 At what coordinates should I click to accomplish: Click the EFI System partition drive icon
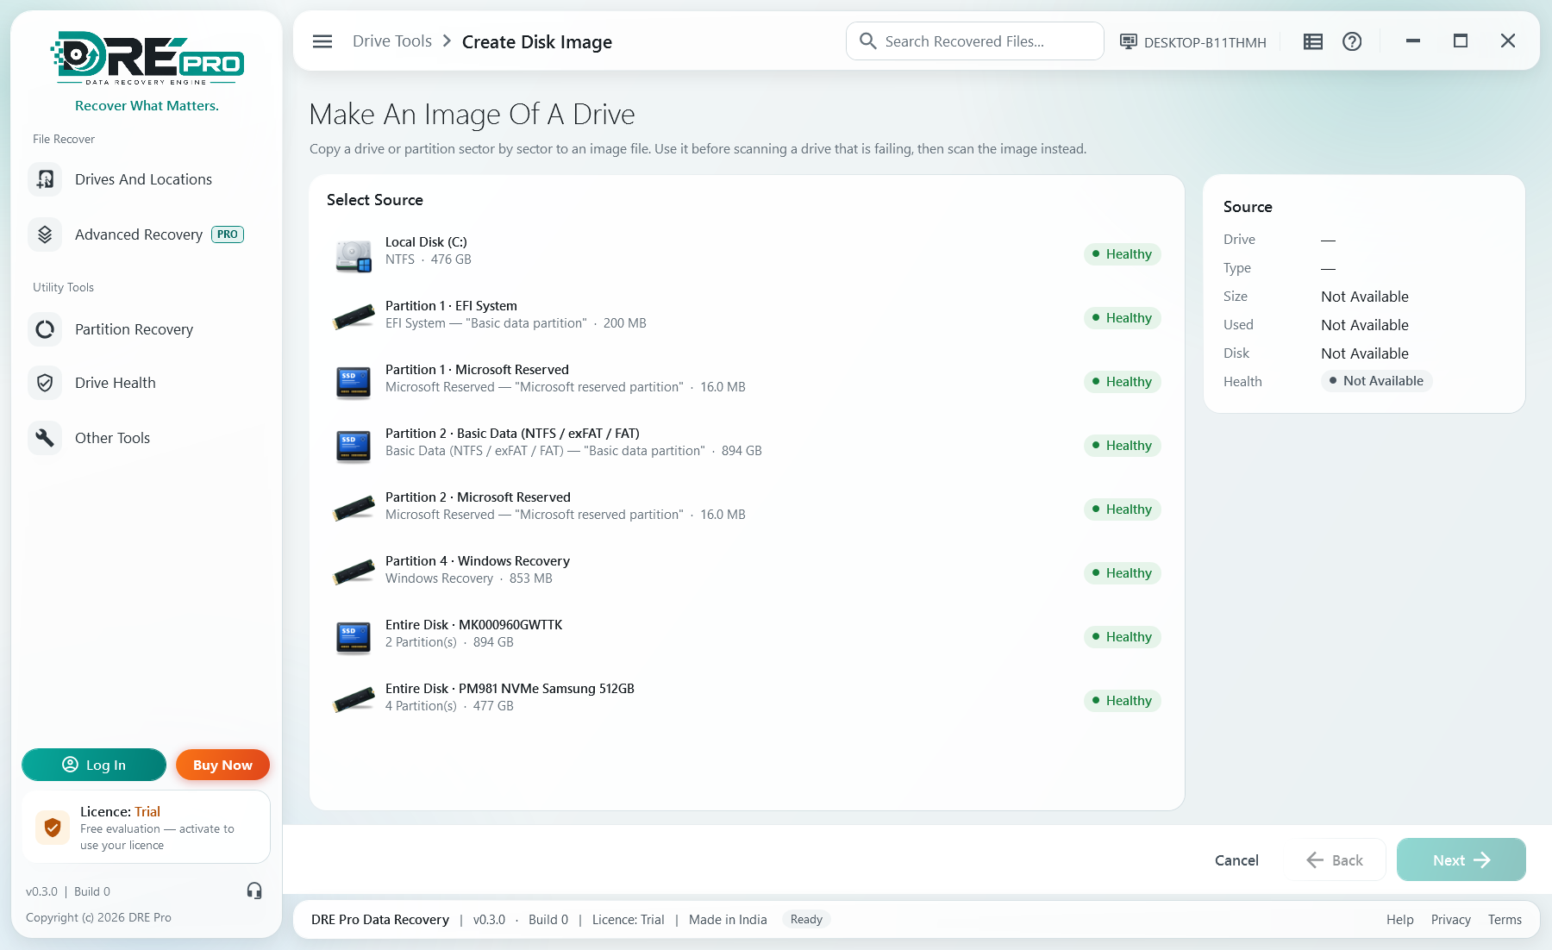click(354, 317)
